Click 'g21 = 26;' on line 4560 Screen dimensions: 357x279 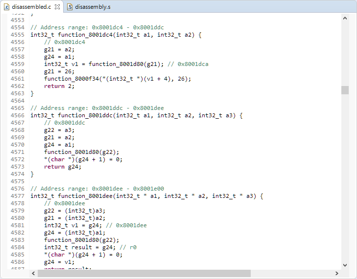tap(59, 71)
